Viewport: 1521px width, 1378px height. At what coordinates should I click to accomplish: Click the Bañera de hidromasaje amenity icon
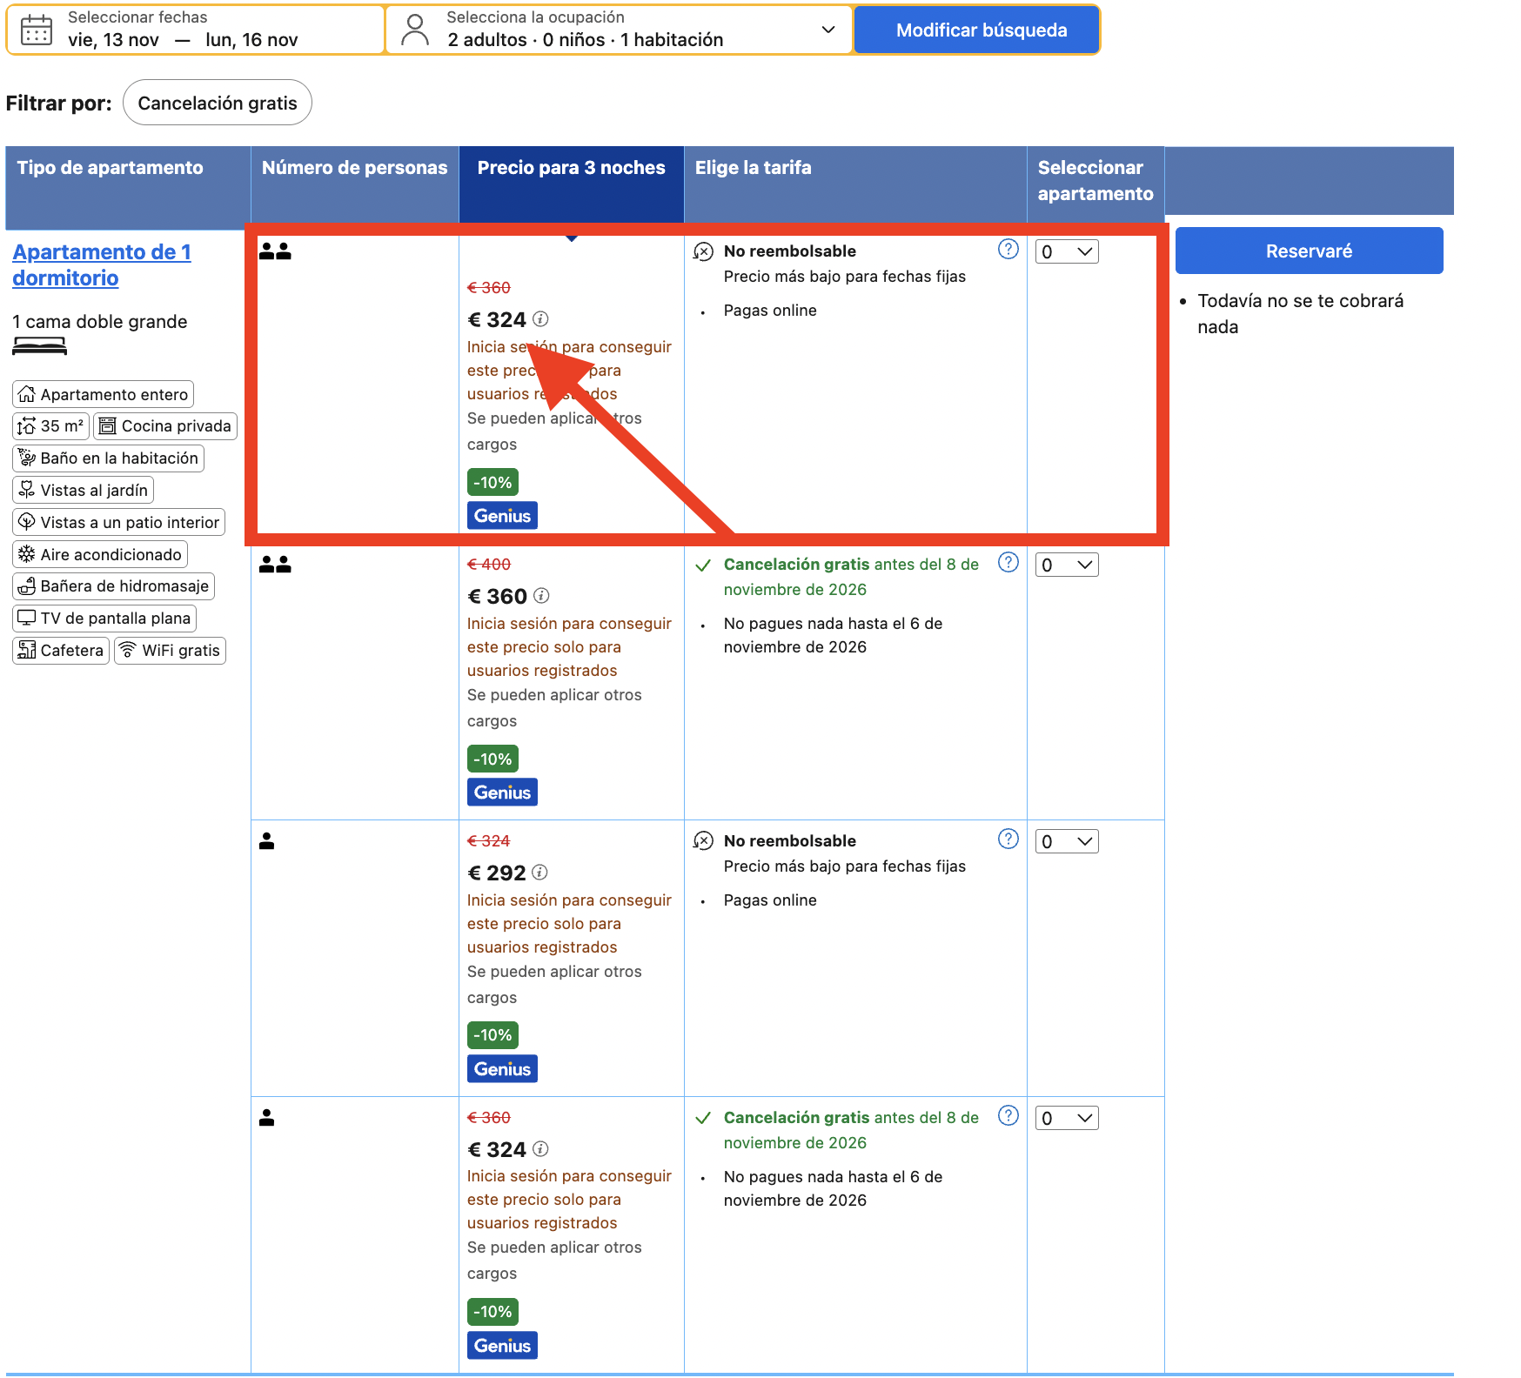[27, 586]
